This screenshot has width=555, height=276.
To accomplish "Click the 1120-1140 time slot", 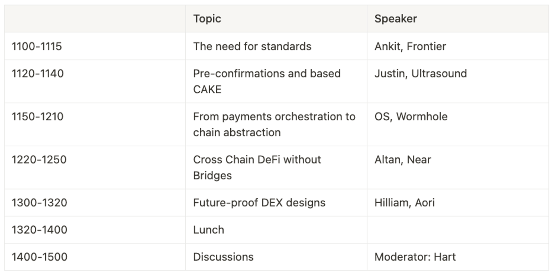I will point(37,73).
